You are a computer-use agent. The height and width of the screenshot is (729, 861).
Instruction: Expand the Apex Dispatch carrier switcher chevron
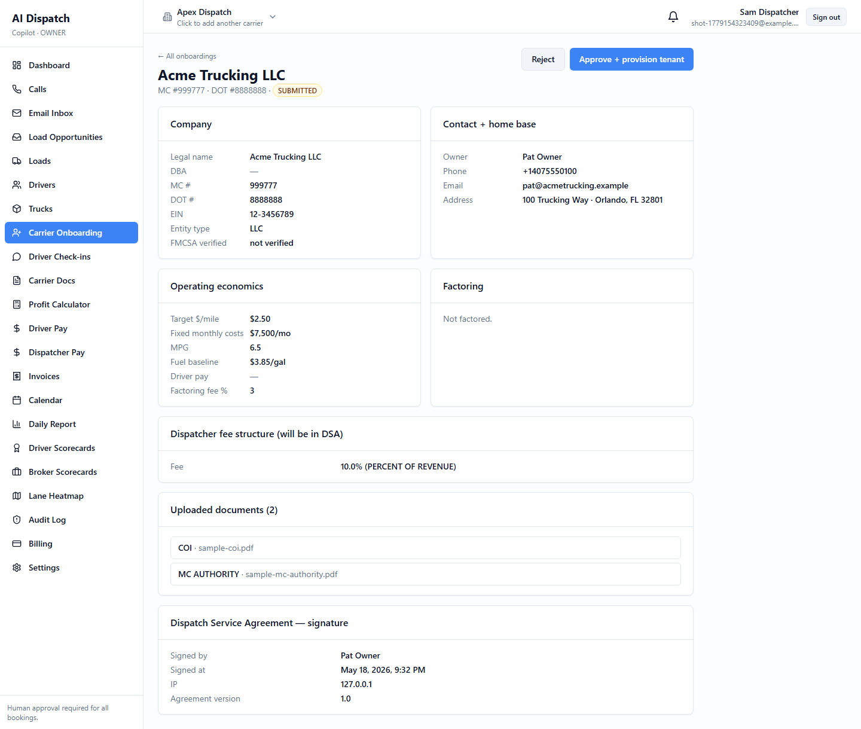click(273, 17)
